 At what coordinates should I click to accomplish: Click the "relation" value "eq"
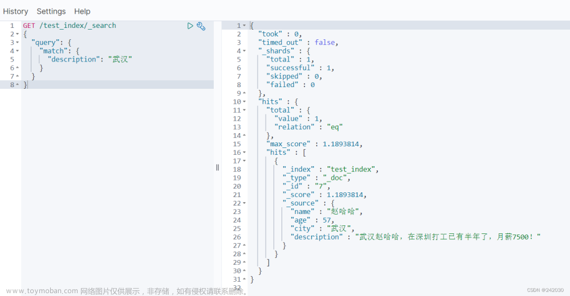[335, 127]
